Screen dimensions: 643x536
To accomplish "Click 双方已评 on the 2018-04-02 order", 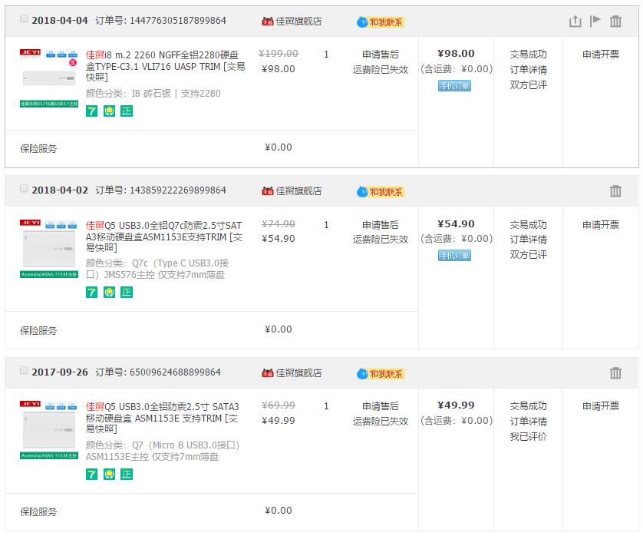I will (528, 255).
